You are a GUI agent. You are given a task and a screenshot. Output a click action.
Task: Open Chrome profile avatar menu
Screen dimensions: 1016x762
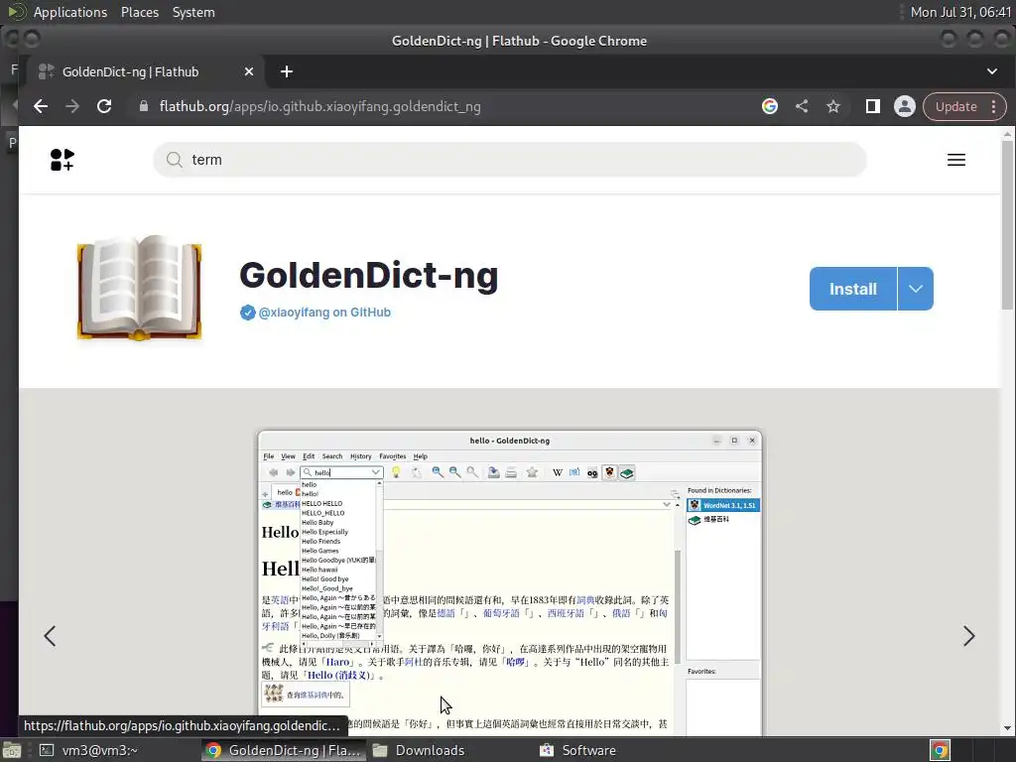(x=905, y=107)
